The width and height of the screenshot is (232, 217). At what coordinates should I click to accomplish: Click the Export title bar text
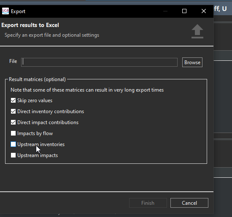[x=18, y=11]
